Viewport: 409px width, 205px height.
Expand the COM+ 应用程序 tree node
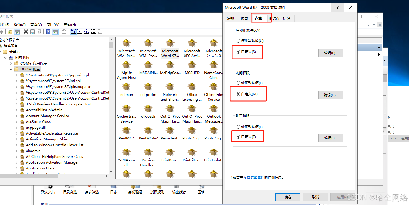point(11,63)
